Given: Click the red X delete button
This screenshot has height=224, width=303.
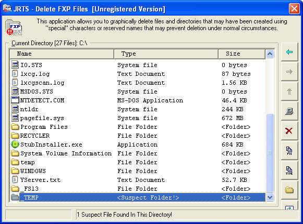Looking at the screenshot, I should (x=289, y=131).
